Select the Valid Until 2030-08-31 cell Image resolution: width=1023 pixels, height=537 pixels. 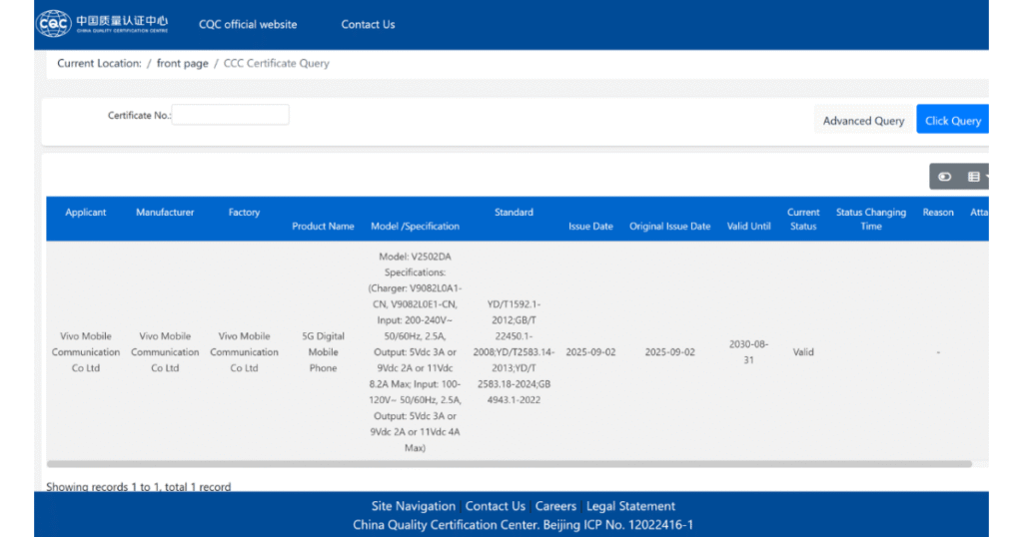coord(749,352)
